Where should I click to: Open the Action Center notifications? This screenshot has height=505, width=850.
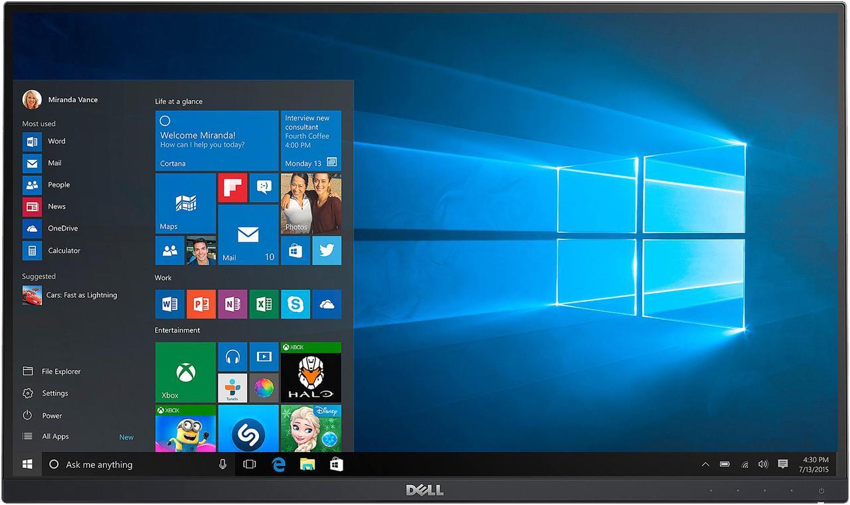pos(783,465)
